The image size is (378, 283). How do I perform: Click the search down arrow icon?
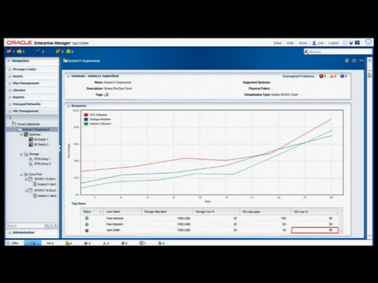pos(51,226)
